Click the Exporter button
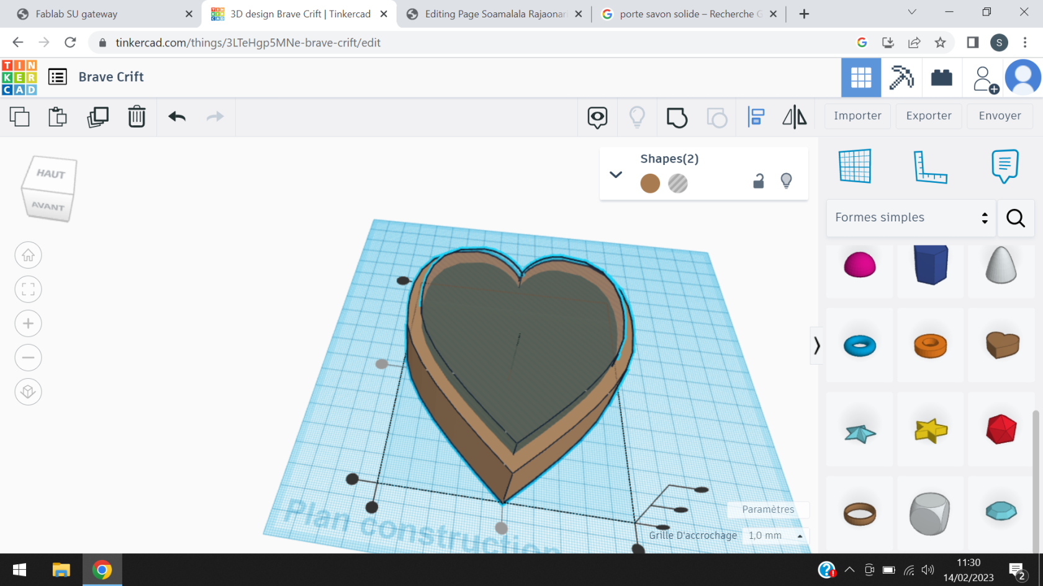Screen dimensions: 1043x586 point(929,116)
